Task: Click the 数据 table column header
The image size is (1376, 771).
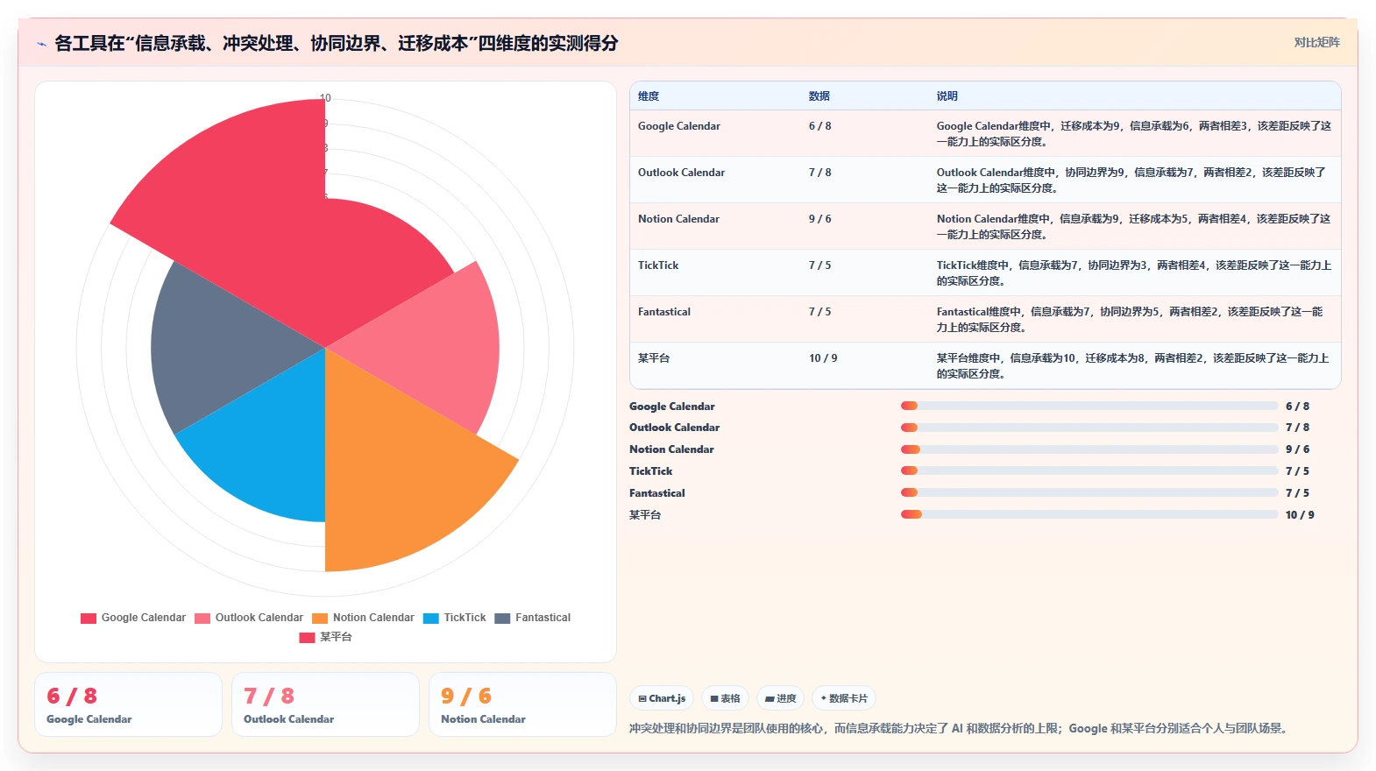Action: click(x=819, y=96)
